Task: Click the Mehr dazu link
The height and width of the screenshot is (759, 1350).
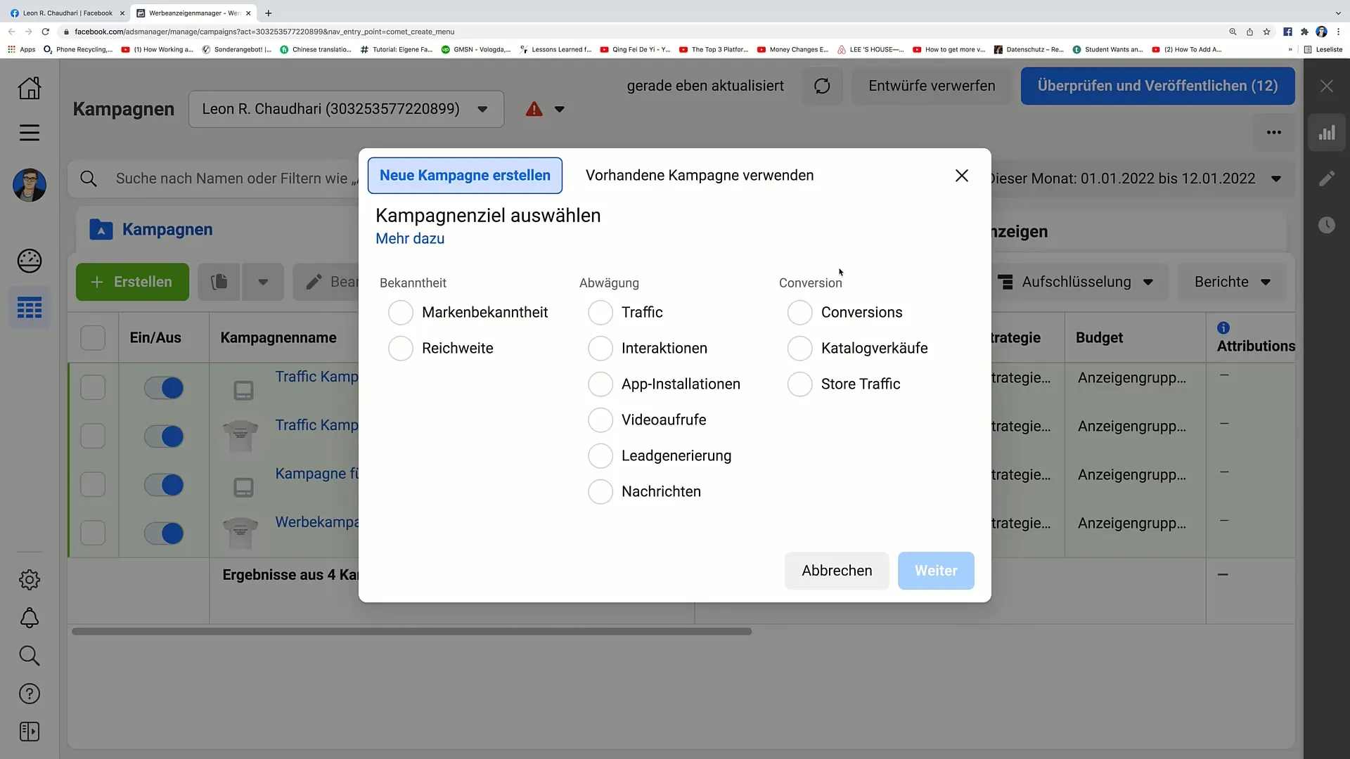Action: click(410, 238)
